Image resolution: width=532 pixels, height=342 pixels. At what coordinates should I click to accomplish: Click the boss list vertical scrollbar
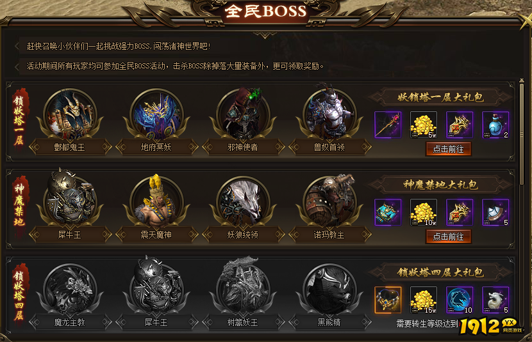(x=522, y=132)
